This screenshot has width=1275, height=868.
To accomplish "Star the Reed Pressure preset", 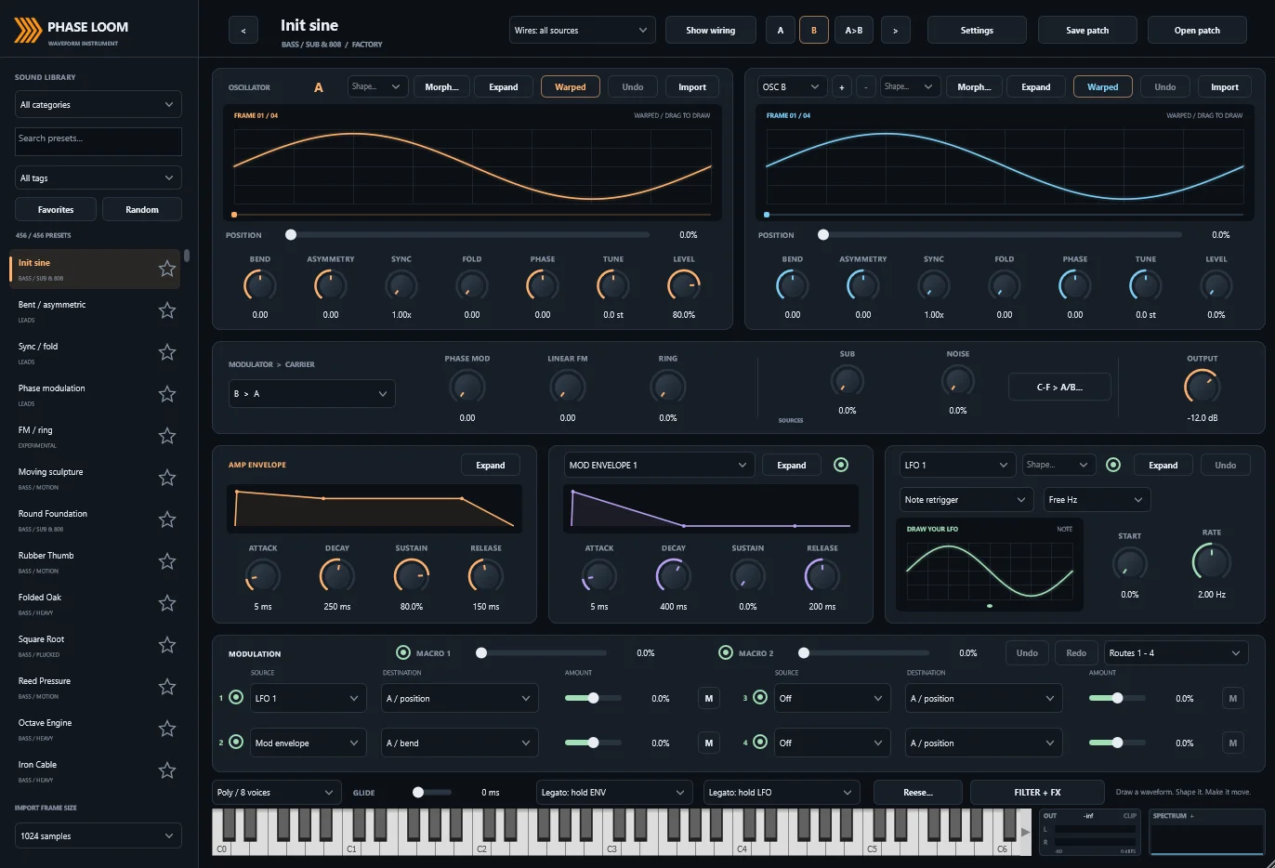I will [167, 687].
